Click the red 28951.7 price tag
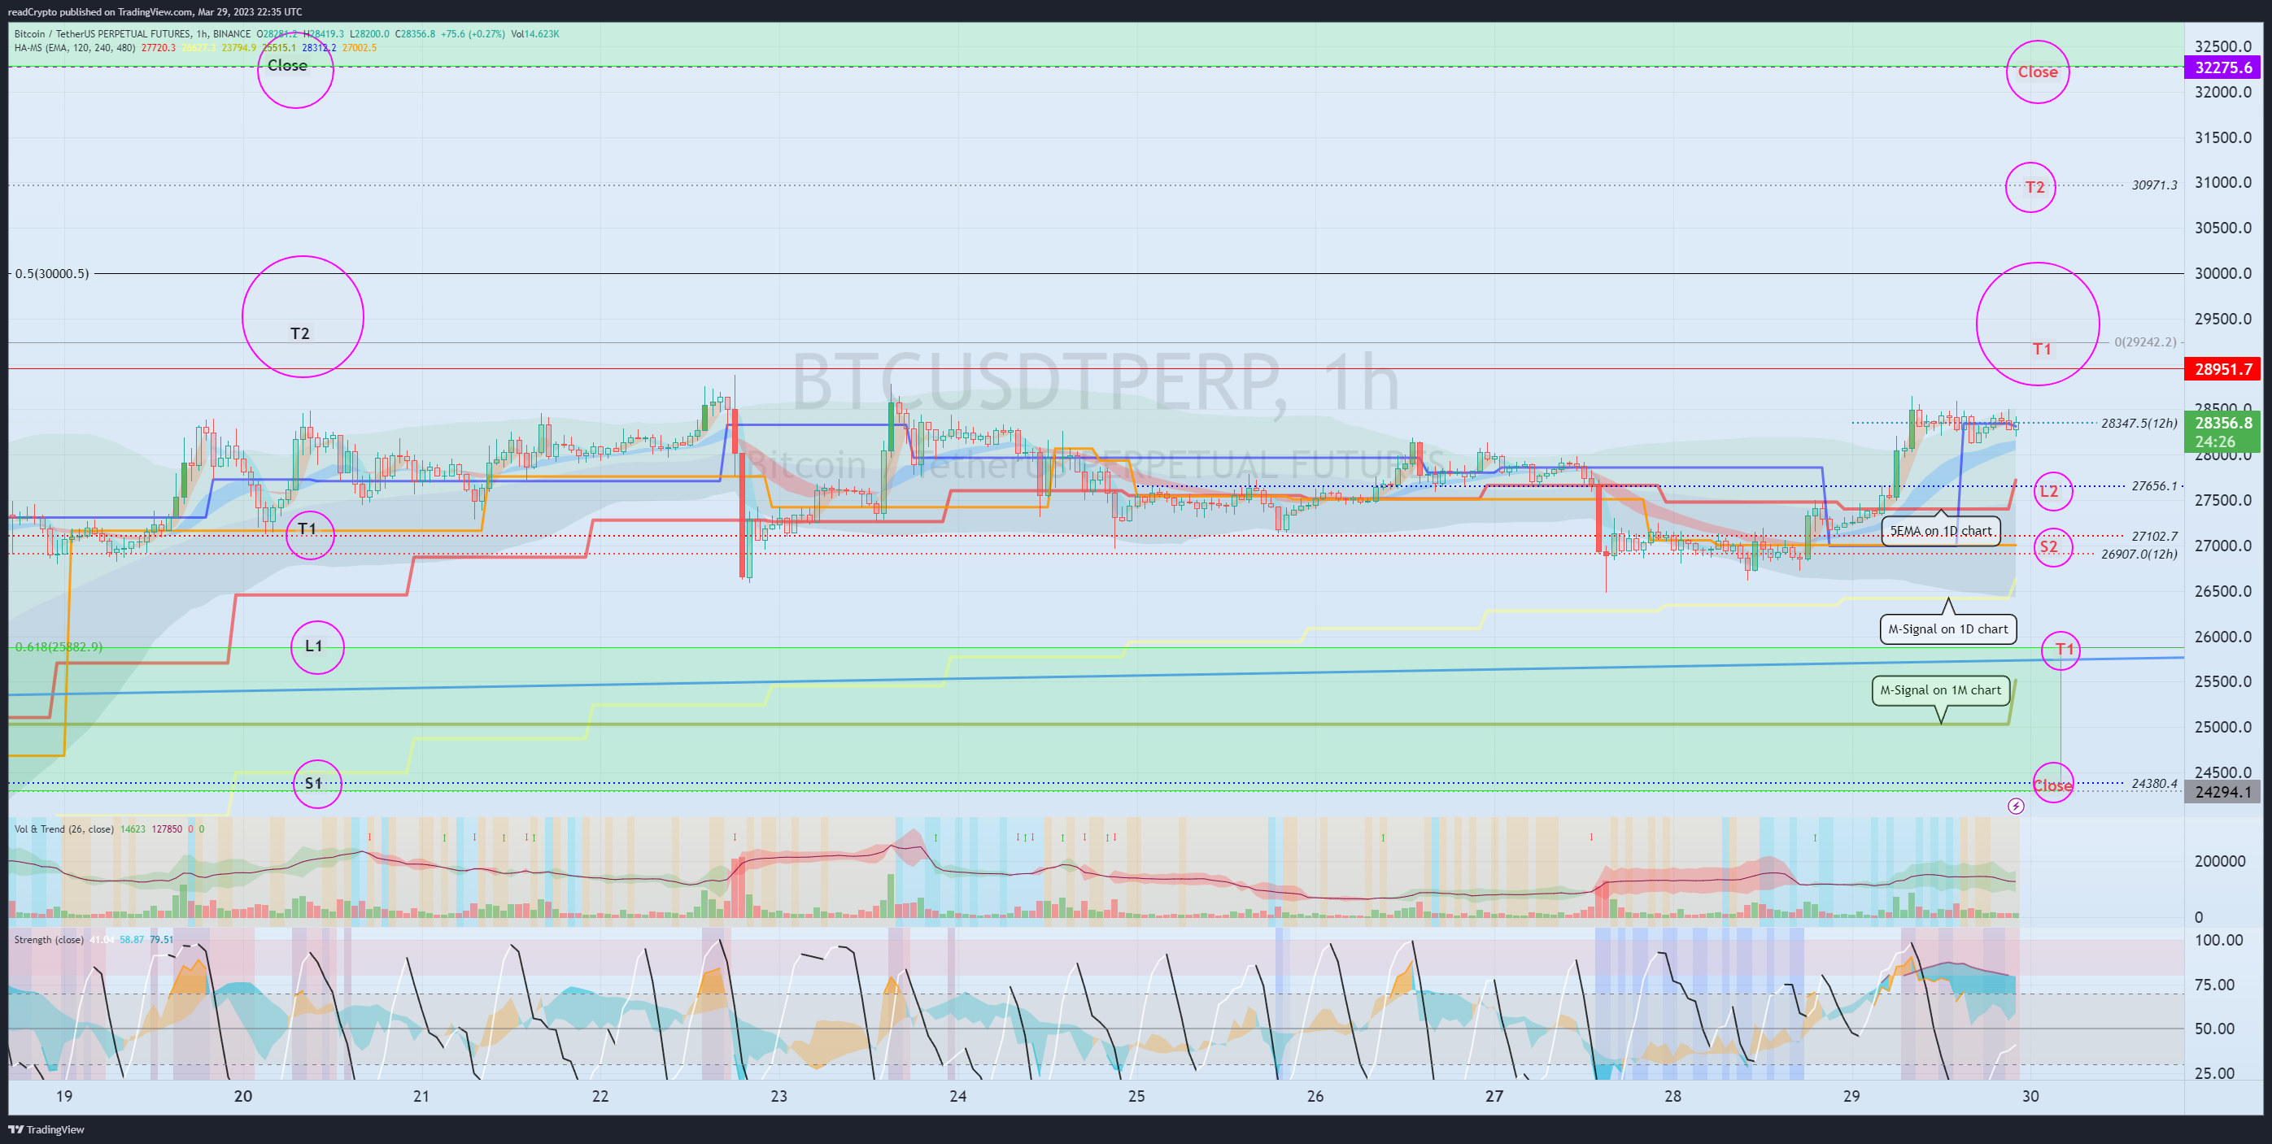2272x1144 pixels. click(x=2222, y=369)
